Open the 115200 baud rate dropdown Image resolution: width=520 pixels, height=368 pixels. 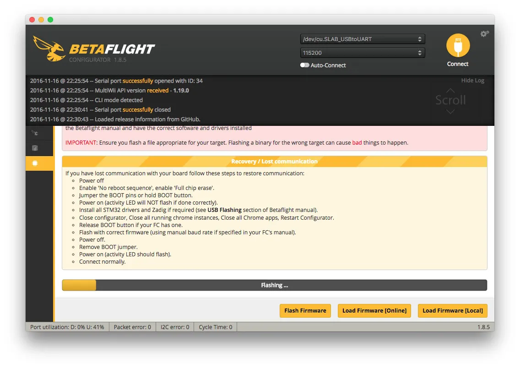click(x=362, y=53)
